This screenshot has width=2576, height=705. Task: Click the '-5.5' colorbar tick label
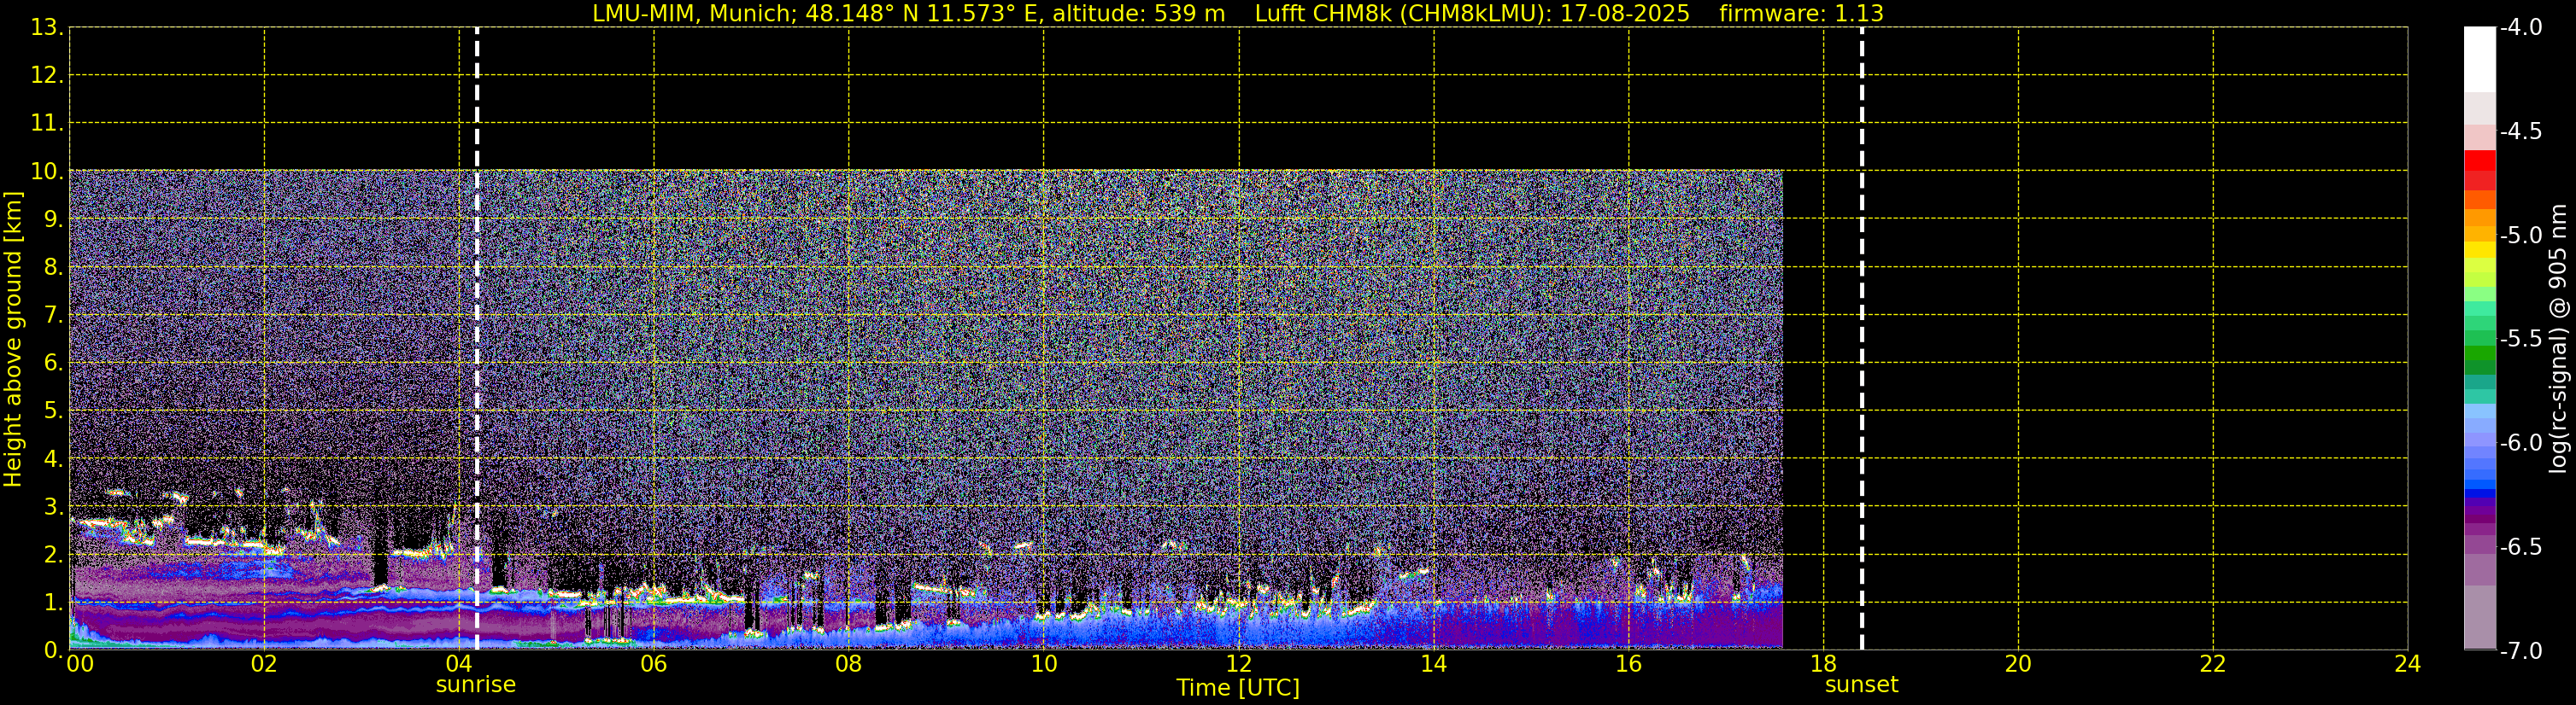[x=2521, y=340]
